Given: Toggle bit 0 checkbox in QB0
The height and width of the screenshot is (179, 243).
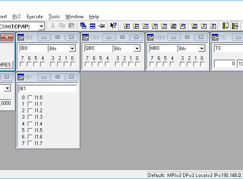Looking at the screenshot, I should click(x=138, y=64).
